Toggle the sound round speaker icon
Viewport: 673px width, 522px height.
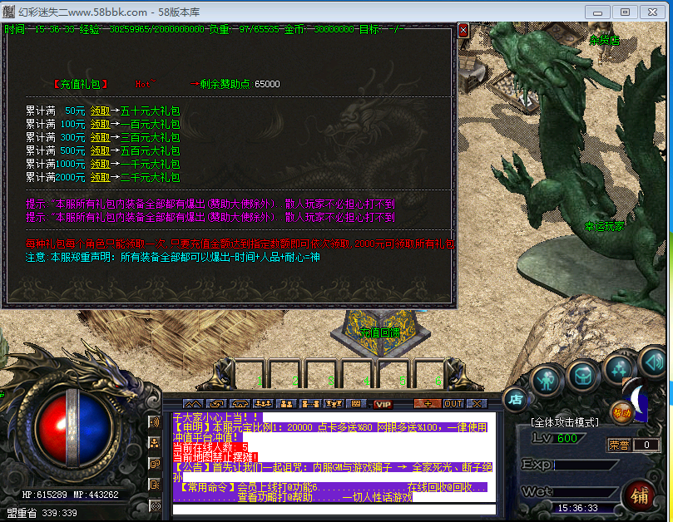click(x=655, y=362)
